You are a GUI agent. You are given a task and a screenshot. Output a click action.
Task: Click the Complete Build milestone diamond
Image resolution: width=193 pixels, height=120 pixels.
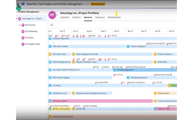96,83
